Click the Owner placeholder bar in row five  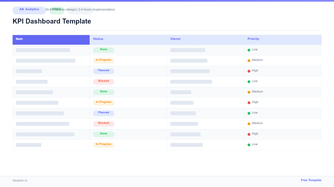pos(181,92)
